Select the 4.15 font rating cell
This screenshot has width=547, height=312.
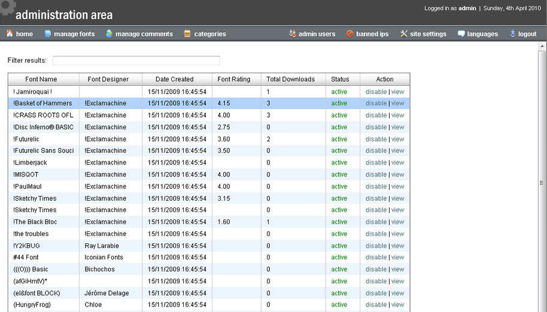pyautogui.click(x=236, y=103)
